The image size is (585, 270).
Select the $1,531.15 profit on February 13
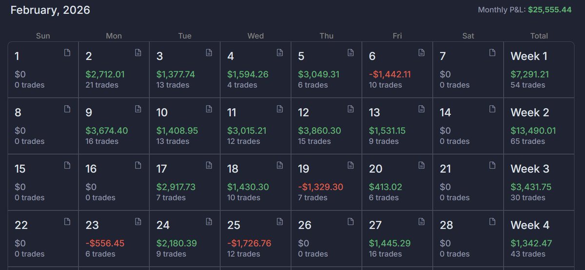387,131
